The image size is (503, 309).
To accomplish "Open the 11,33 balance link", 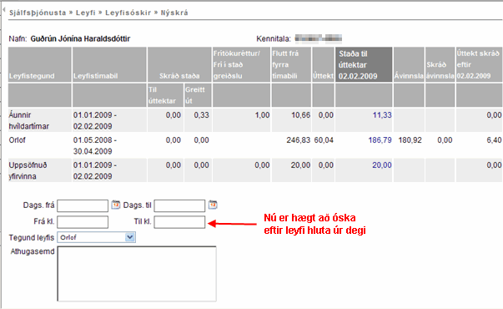I will 382,115.
